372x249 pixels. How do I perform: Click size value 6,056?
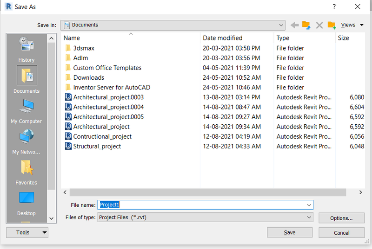click(x=357, y=136)
